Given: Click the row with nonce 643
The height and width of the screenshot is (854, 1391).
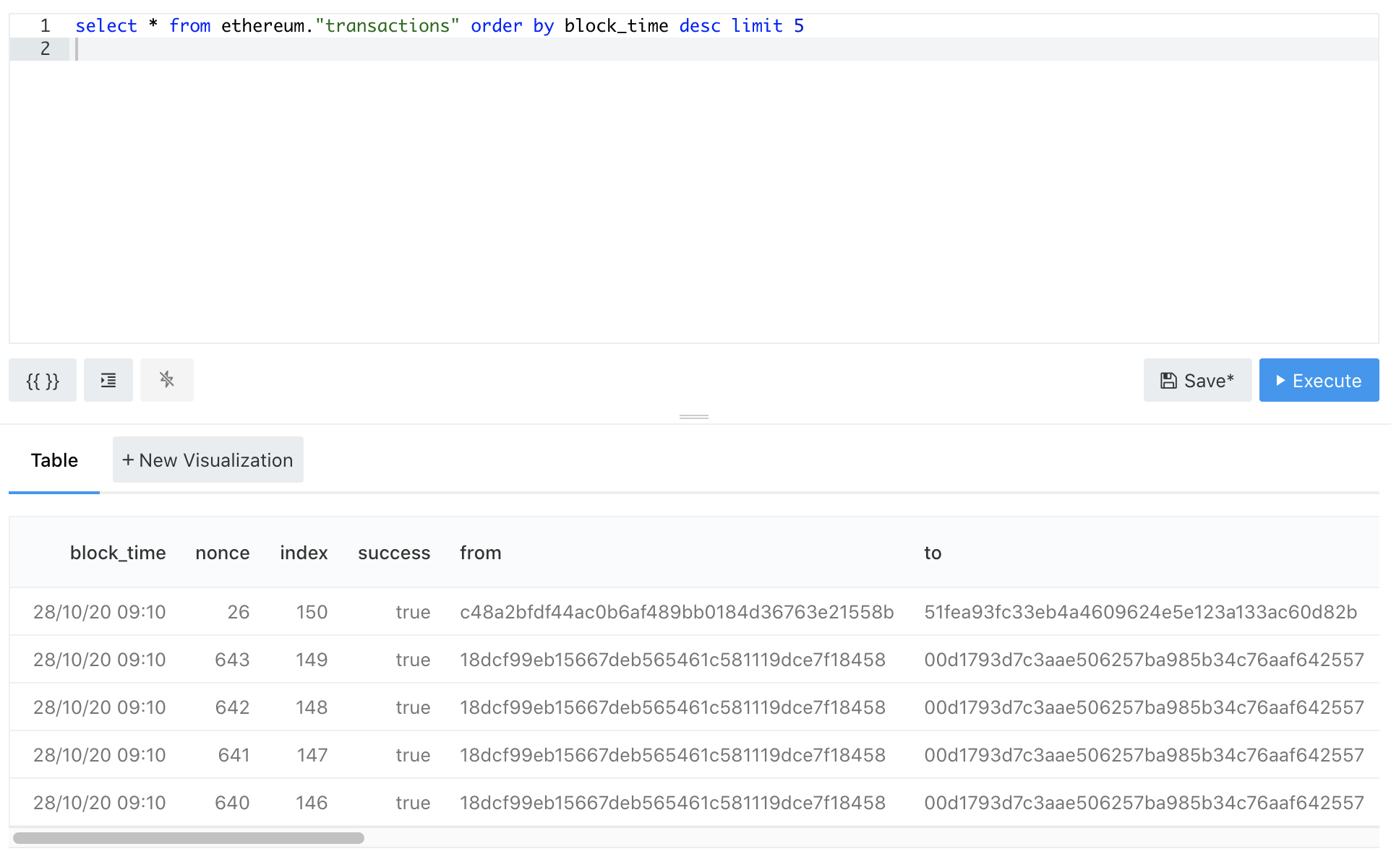Looking at the screenshot, I should click(x=232, y=660).
